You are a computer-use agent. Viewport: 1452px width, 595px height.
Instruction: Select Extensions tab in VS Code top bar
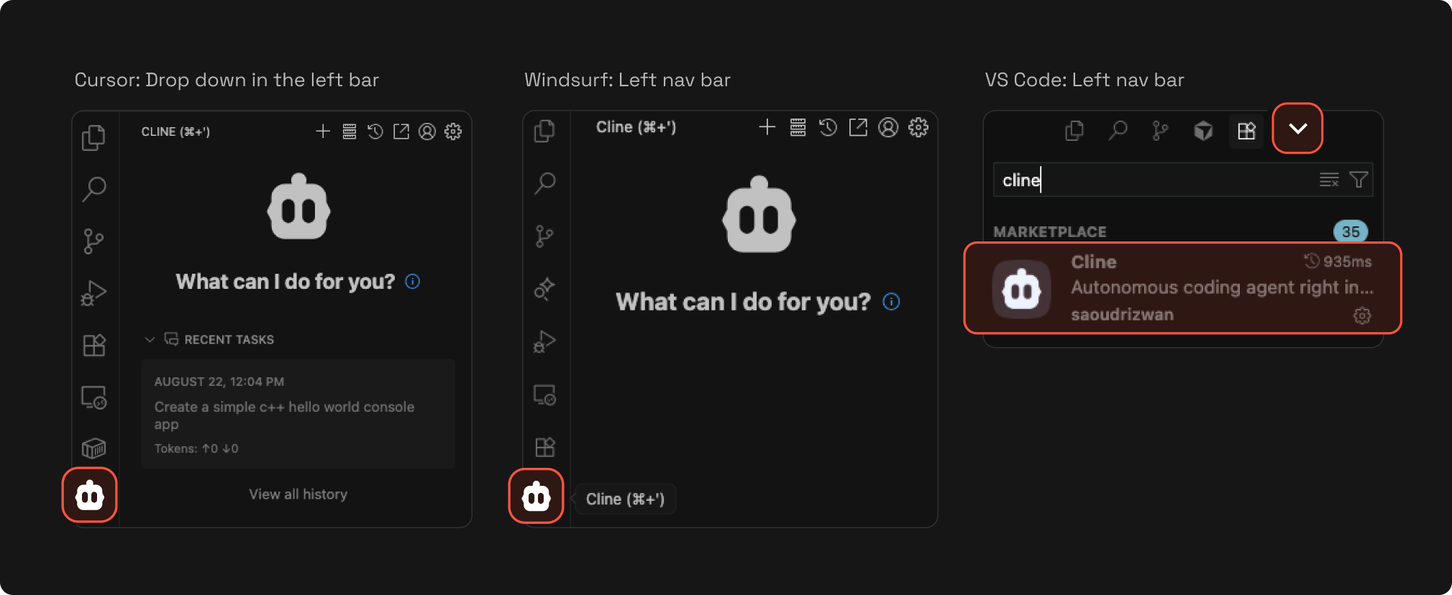click(x=1246, y=131)
